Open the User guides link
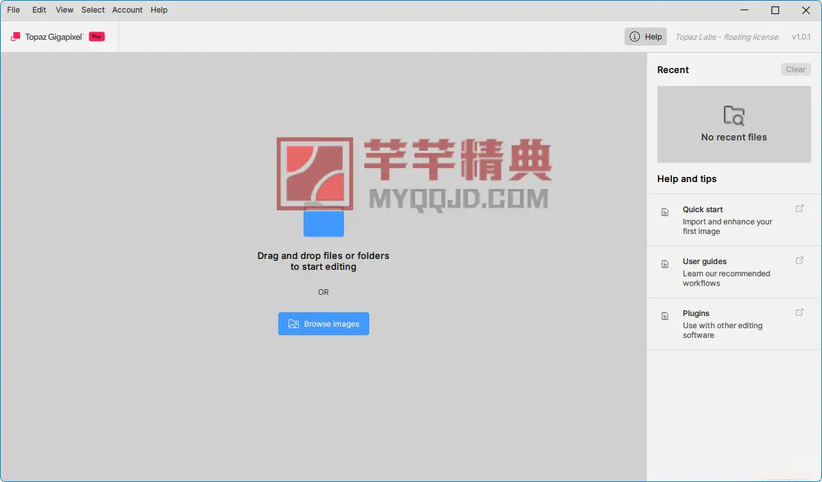822x482 pixels. 734,272
